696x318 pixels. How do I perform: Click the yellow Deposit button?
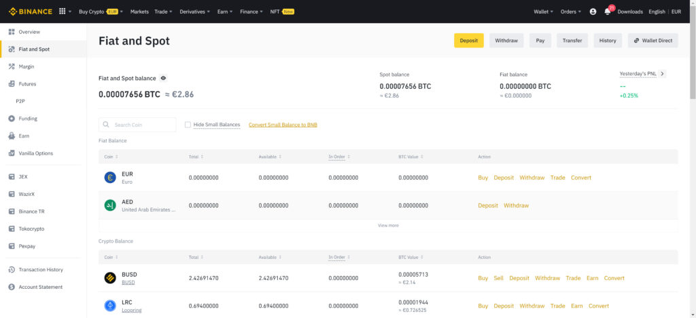[469, 40]
